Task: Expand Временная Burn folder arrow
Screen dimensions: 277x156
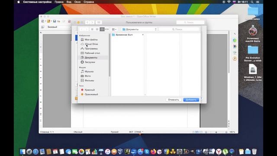Action: 143,35
